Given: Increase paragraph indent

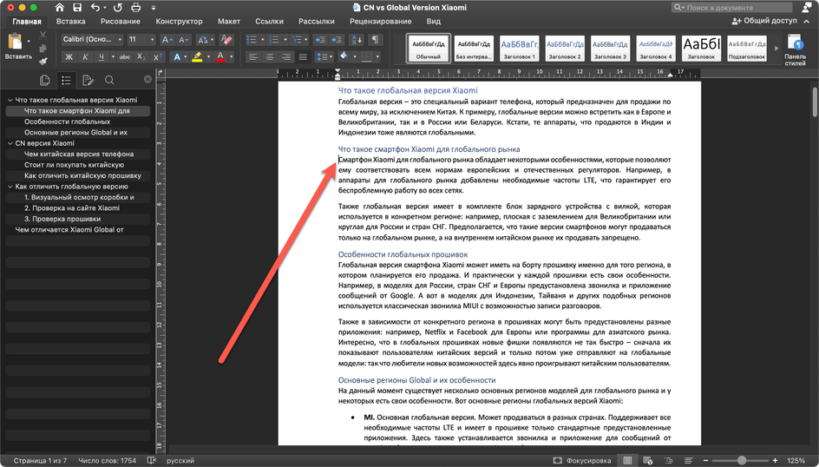Looking at the screenshot, I should coord(337,40).
